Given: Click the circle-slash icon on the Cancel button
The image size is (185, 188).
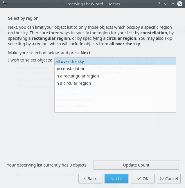Looking at the screenshot, I should [162, 179].
